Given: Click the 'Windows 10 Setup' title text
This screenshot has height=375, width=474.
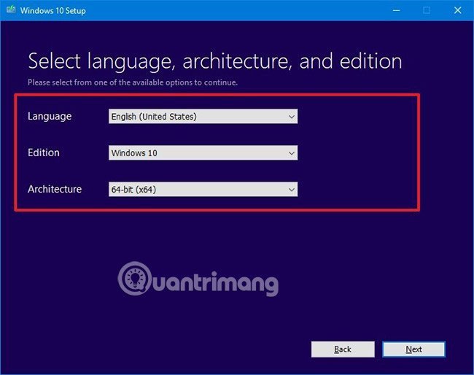Looking at the screenshot, I should (53, 11).
